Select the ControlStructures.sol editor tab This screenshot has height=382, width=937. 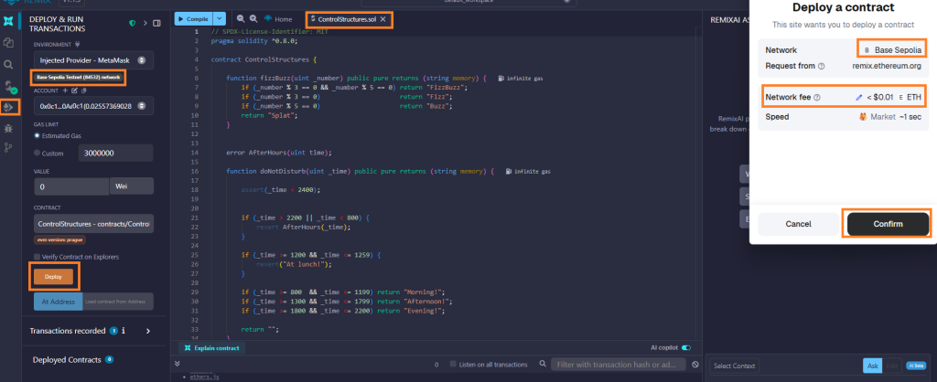348,19
